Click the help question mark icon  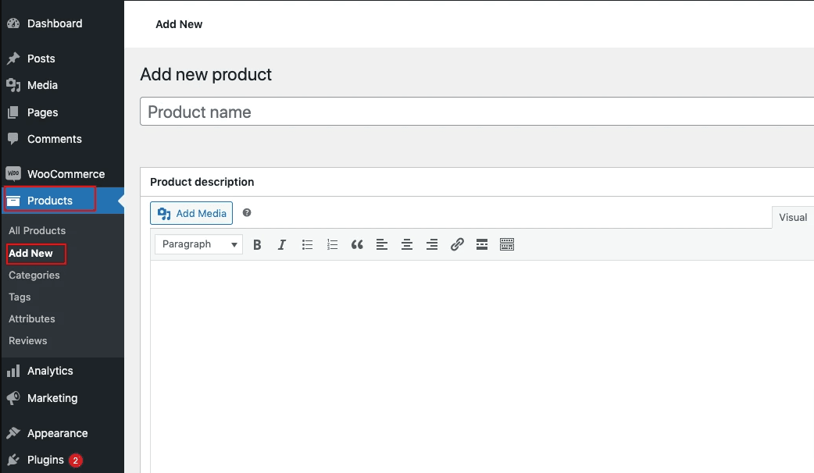click(x=247, y=212)
